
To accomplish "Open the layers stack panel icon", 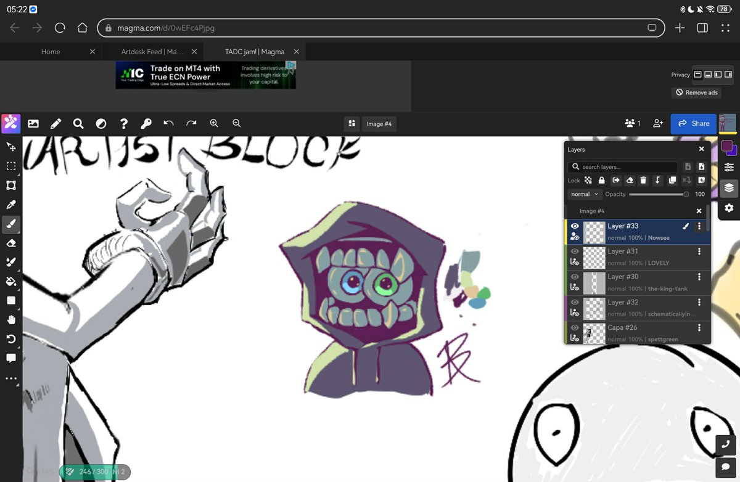I will click(729, 187).
